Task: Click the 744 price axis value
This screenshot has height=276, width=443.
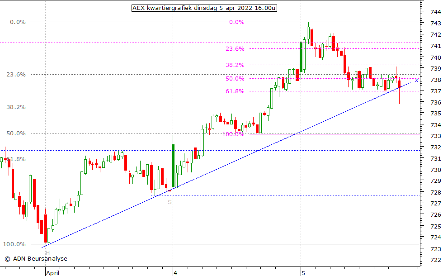Action: (x=436, y=12)
